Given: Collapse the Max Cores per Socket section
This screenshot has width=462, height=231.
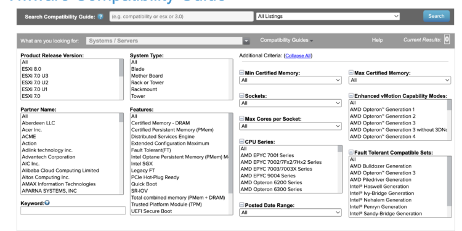Looking at the screenshot, I should [241, 118].
